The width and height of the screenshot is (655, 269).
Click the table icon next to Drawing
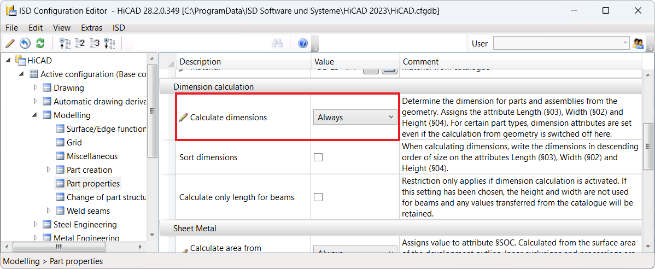click(47, 87)
